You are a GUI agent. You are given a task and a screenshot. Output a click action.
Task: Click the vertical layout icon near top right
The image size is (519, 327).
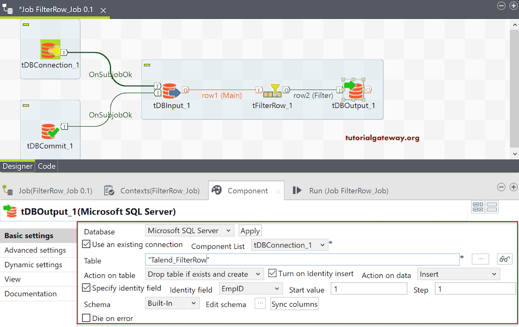[x=491, y=206]
